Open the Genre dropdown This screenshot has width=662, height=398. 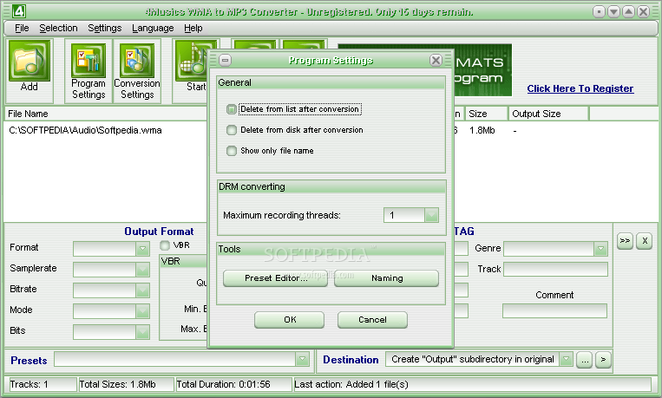[600, 249]
